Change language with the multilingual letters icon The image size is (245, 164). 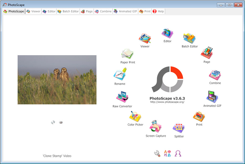tap(167, 154)
